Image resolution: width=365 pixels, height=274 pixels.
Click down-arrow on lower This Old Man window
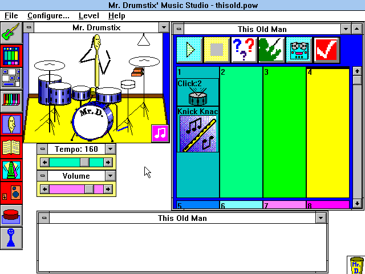[x=321, y=218]
